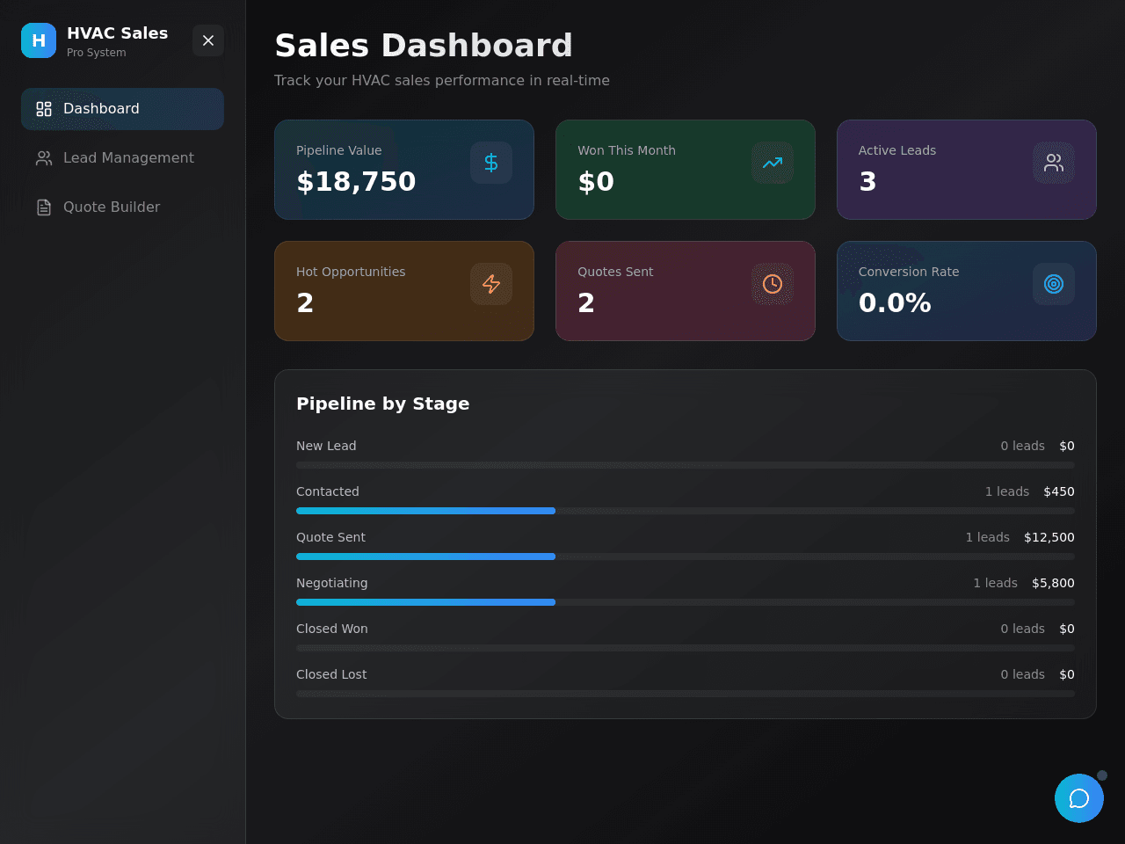This screenshot has height=844, width=1125.
Task: Click the Closed Lost stage label
Action: pyautogui.click(x=331, y=674)
